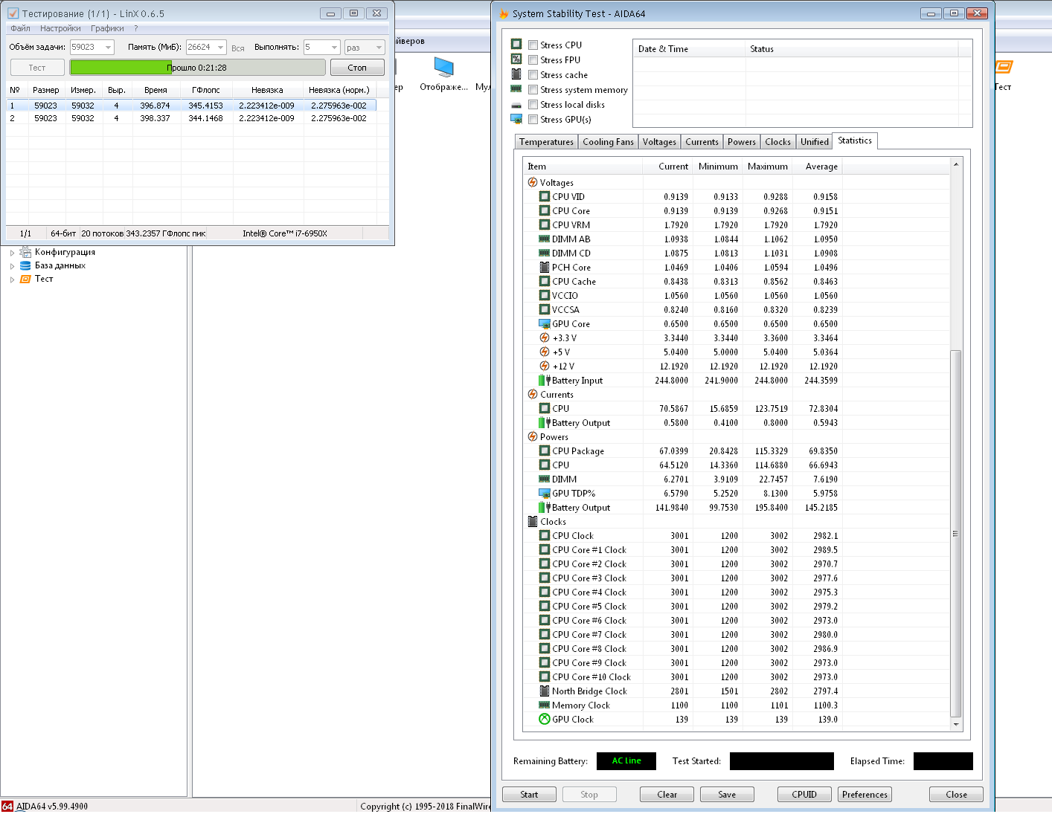Image resolution: width=1052 pixels, height=814 pixels.
Task: Switch to the Temperatures tab
Action: pyautogui.click(x=546, y=141)
